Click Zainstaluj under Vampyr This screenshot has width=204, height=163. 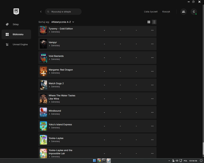pos(54,46)
